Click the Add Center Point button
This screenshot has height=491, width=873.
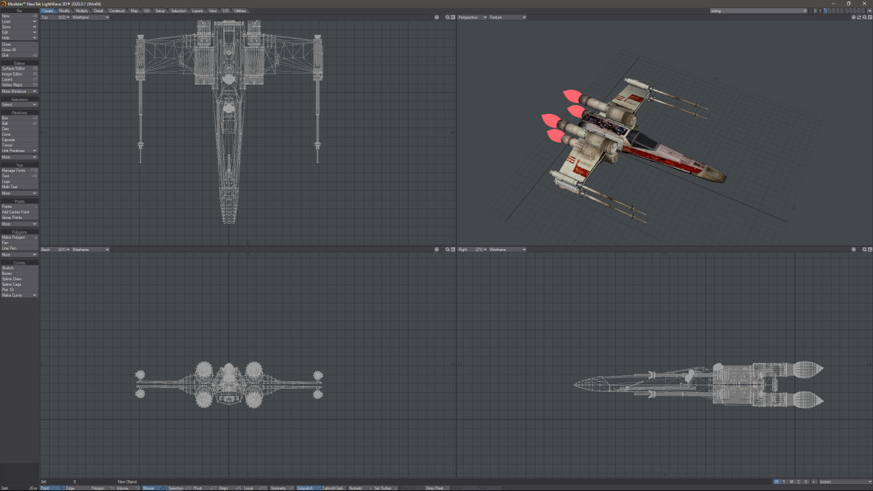19,212
